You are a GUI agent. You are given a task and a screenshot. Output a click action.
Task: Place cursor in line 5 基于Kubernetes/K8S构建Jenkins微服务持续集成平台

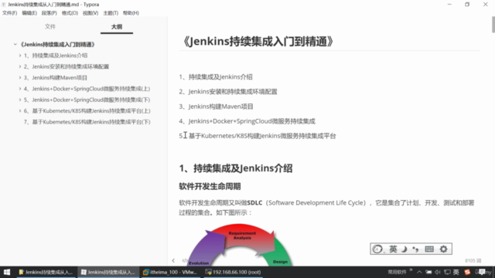click(x=258, y=136)
